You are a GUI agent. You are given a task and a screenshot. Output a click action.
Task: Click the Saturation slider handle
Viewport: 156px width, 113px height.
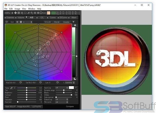point(27,100)
